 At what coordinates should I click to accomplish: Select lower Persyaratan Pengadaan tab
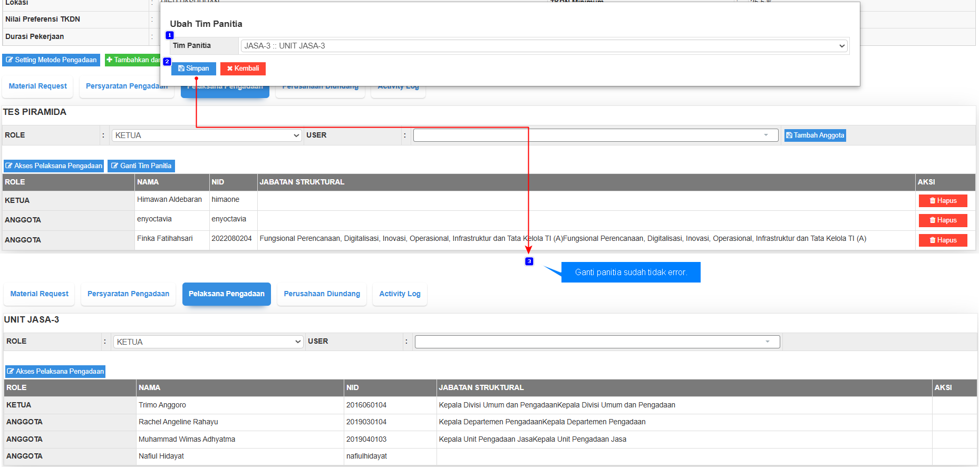tap(128, 294)
